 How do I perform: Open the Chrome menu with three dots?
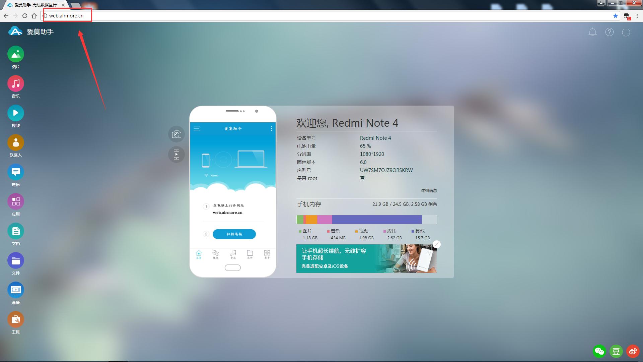pos(637,16)
